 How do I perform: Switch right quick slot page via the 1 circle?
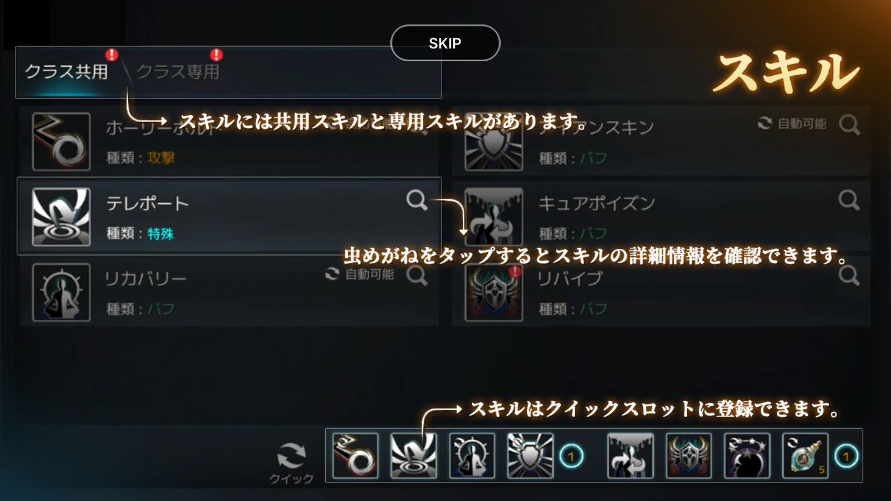coord(846,457)
